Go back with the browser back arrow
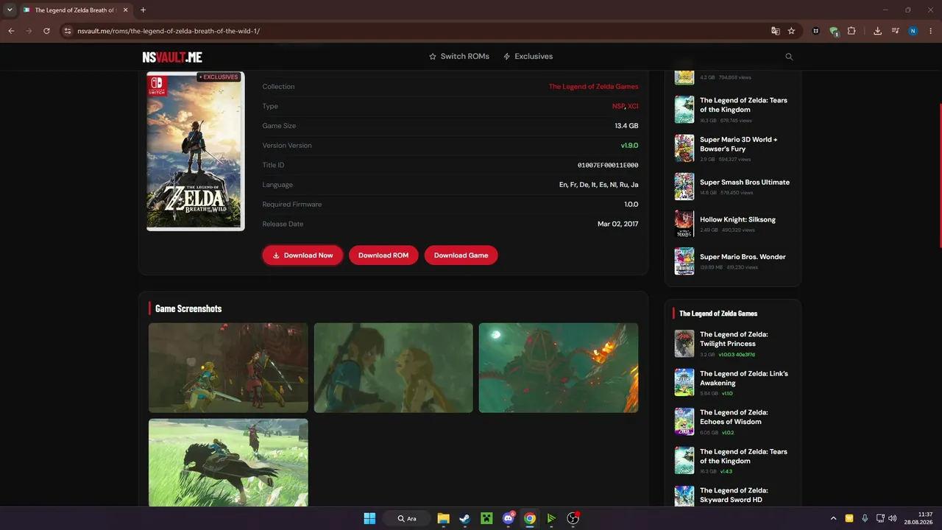 [x=11, y=31]
